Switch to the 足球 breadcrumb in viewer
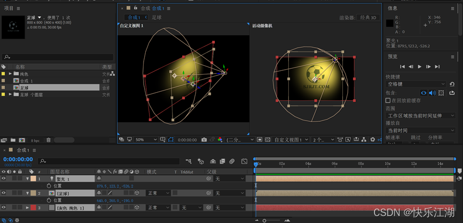The width and height of the screenshot is (463, 223). coord(157,18)
